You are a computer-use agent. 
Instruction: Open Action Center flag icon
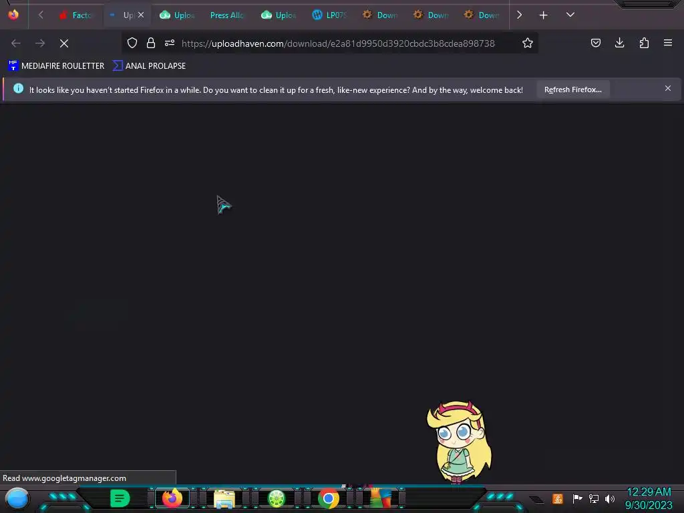[577, 498]
